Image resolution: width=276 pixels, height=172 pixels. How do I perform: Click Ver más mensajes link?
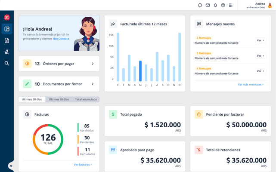tap(251, 84)
